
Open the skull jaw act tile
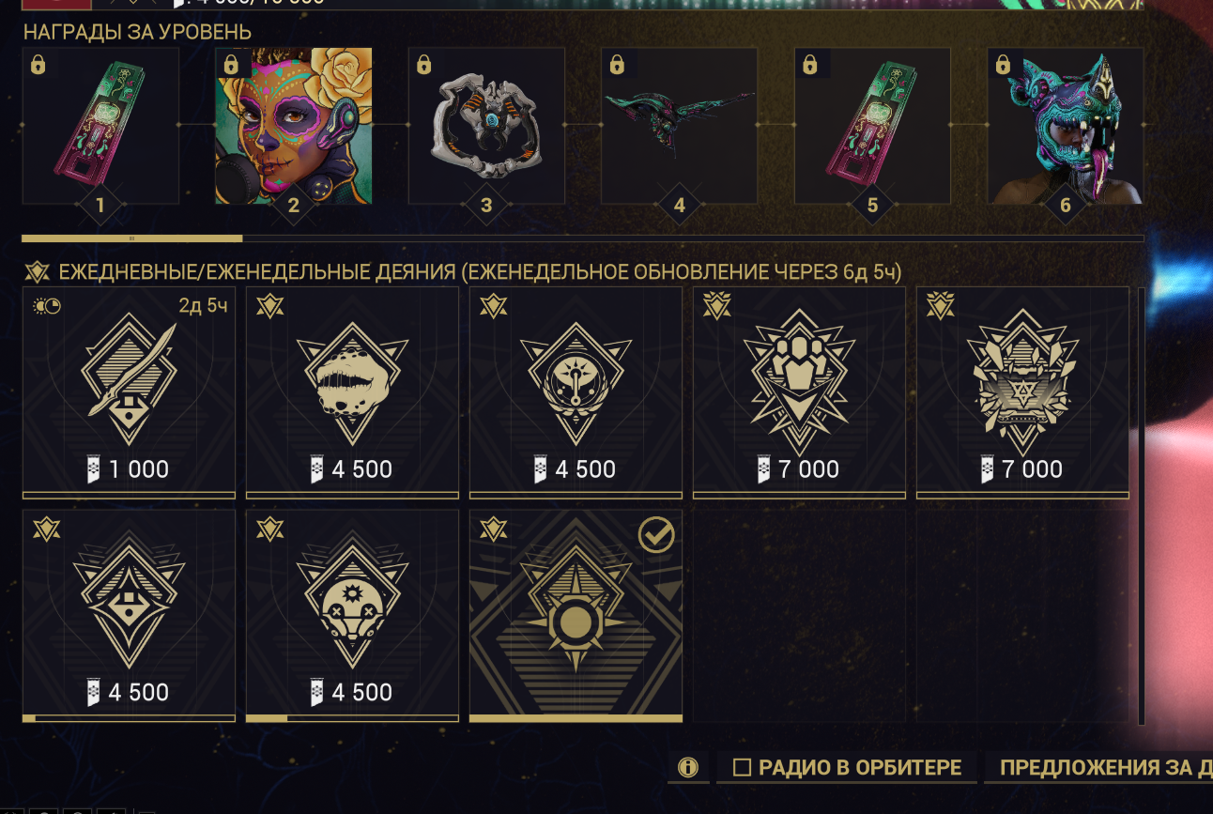352,392
